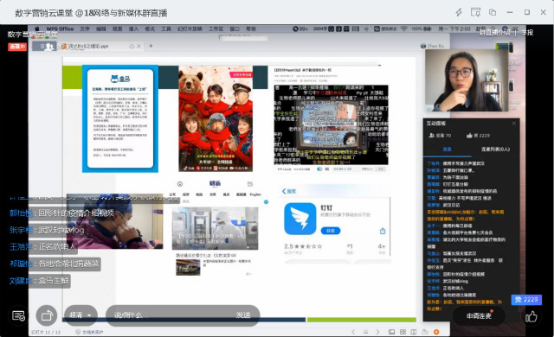This screenshot has width=554, height=337.
Task: Click the thumbs-up 赞 2229 counter in panel
Action: click(x=478, y=136)
